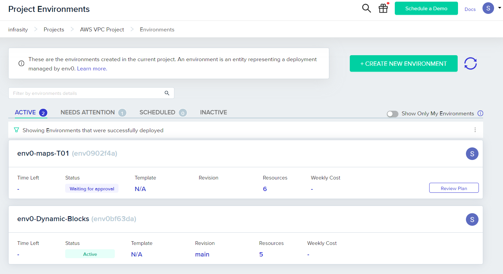The width and height of the screenshot is (503, 274).
Task: Click the filter search magnifier icon
Action: point(167,93)
